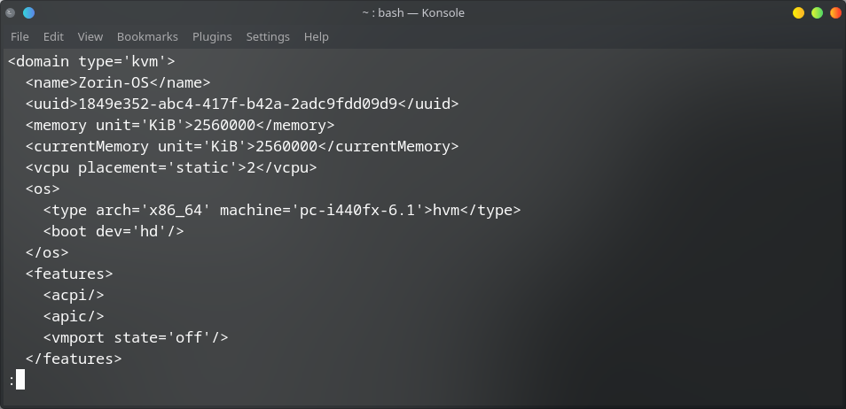Click the currentMemory 2560000 line
The width and height of the screenshot is (846, 409).
pos(242,146)
